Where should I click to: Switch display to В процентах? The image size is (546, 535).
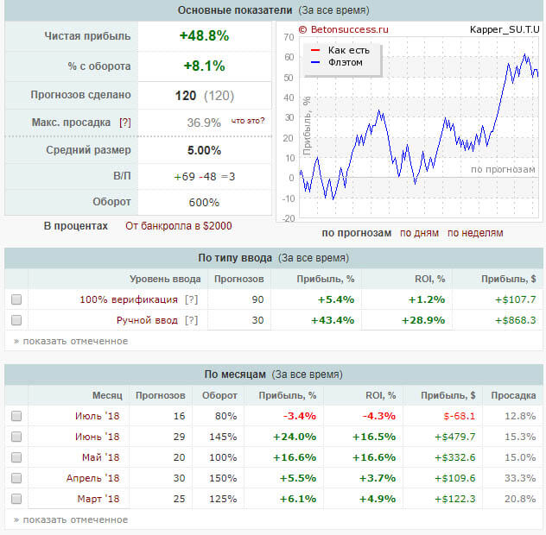76,226
